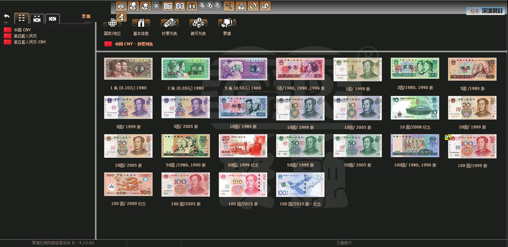Open the 50圆/1980, 1990 版 banknote
The height and width of the screenshot is (247, 508).
click(186, 146)
